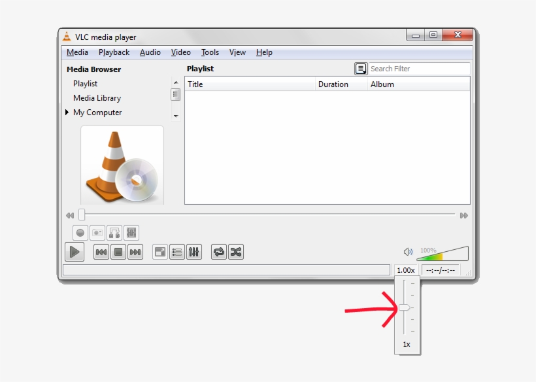Open the Playback menu

click(x=114, y=52)
